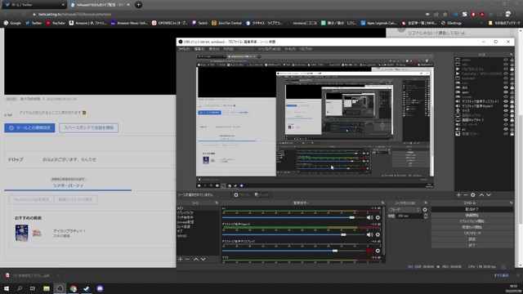Image resolution: width=523 pixels, height=294 pixels.
Task: Move scene up in Scenes panel
Action: (196, 259)
